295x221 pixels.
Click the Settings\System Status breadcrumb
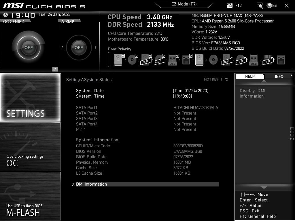(89, 80)
